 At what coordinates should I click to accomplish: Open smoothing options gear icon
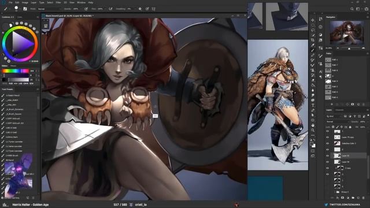click(140, 9)
